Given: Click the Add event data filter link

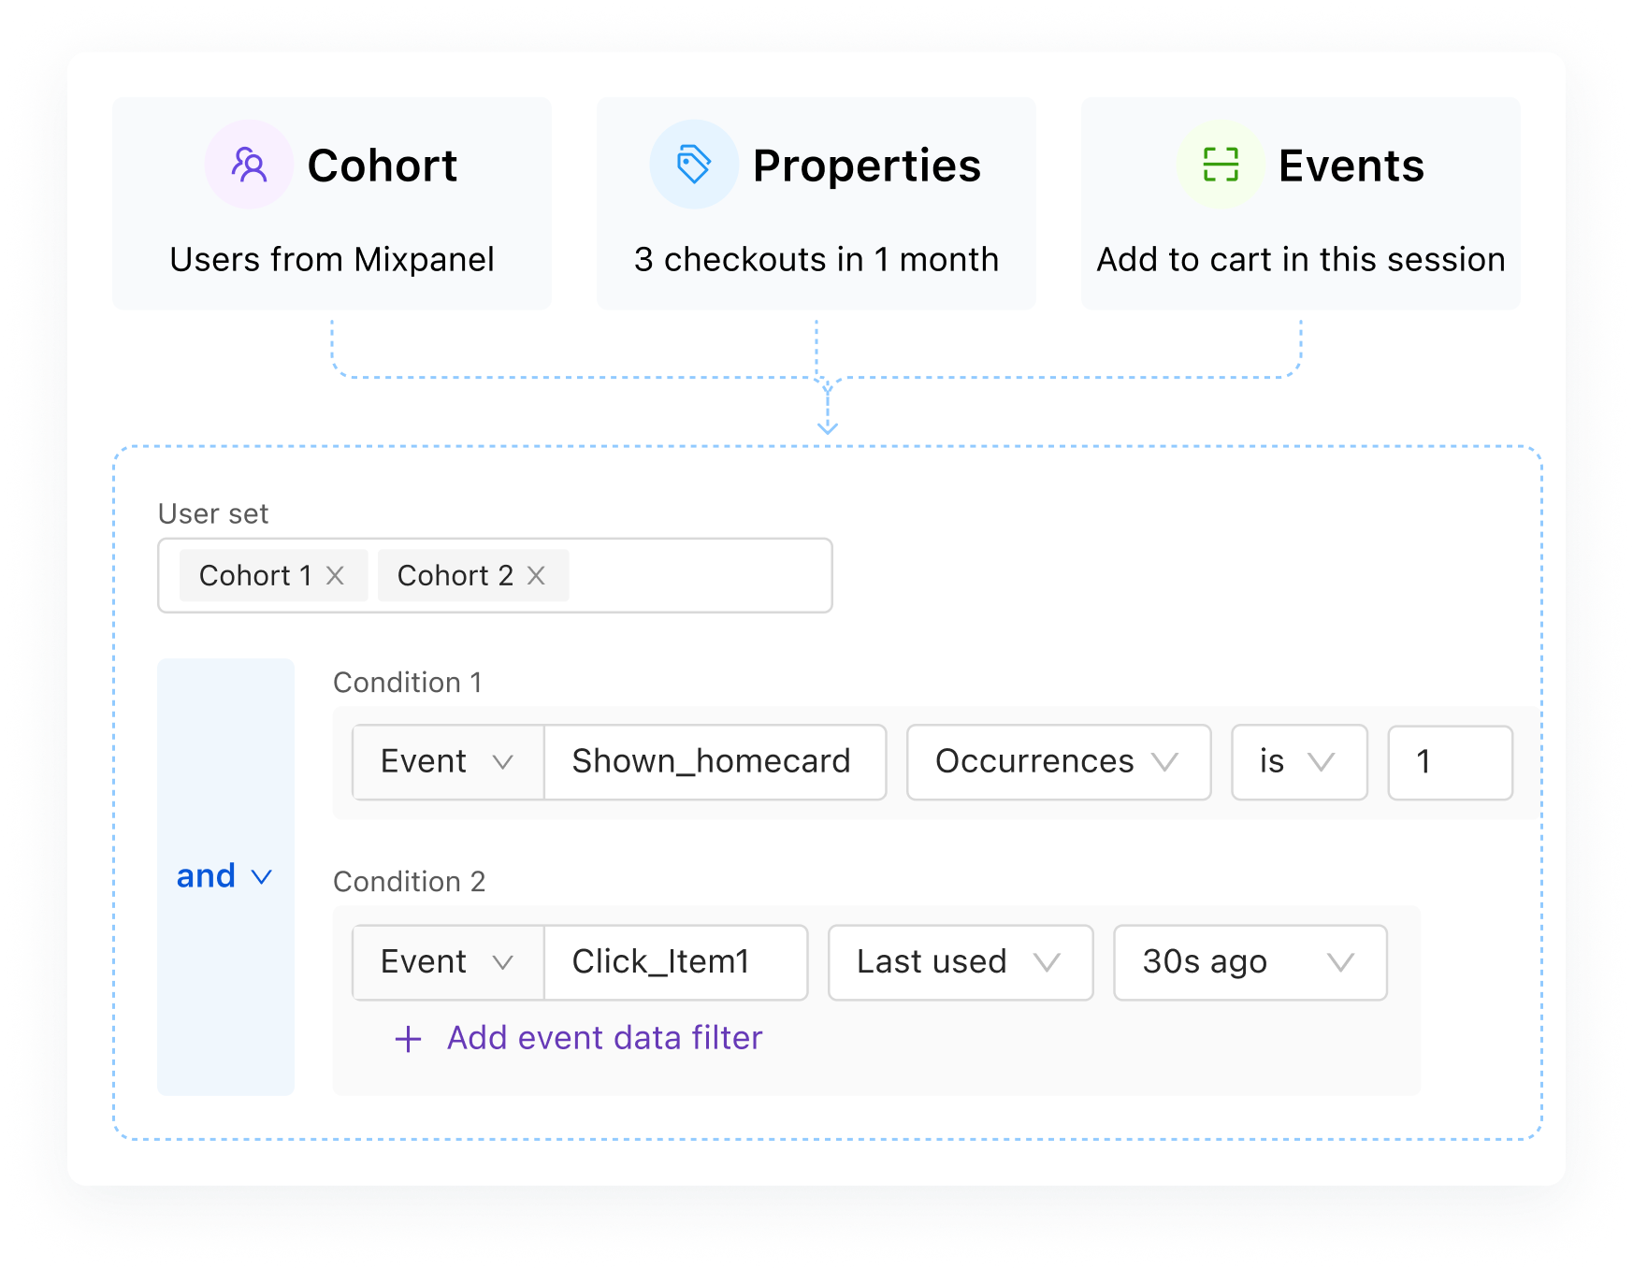Looking at the screenshot, I should tap(603, 1038).
